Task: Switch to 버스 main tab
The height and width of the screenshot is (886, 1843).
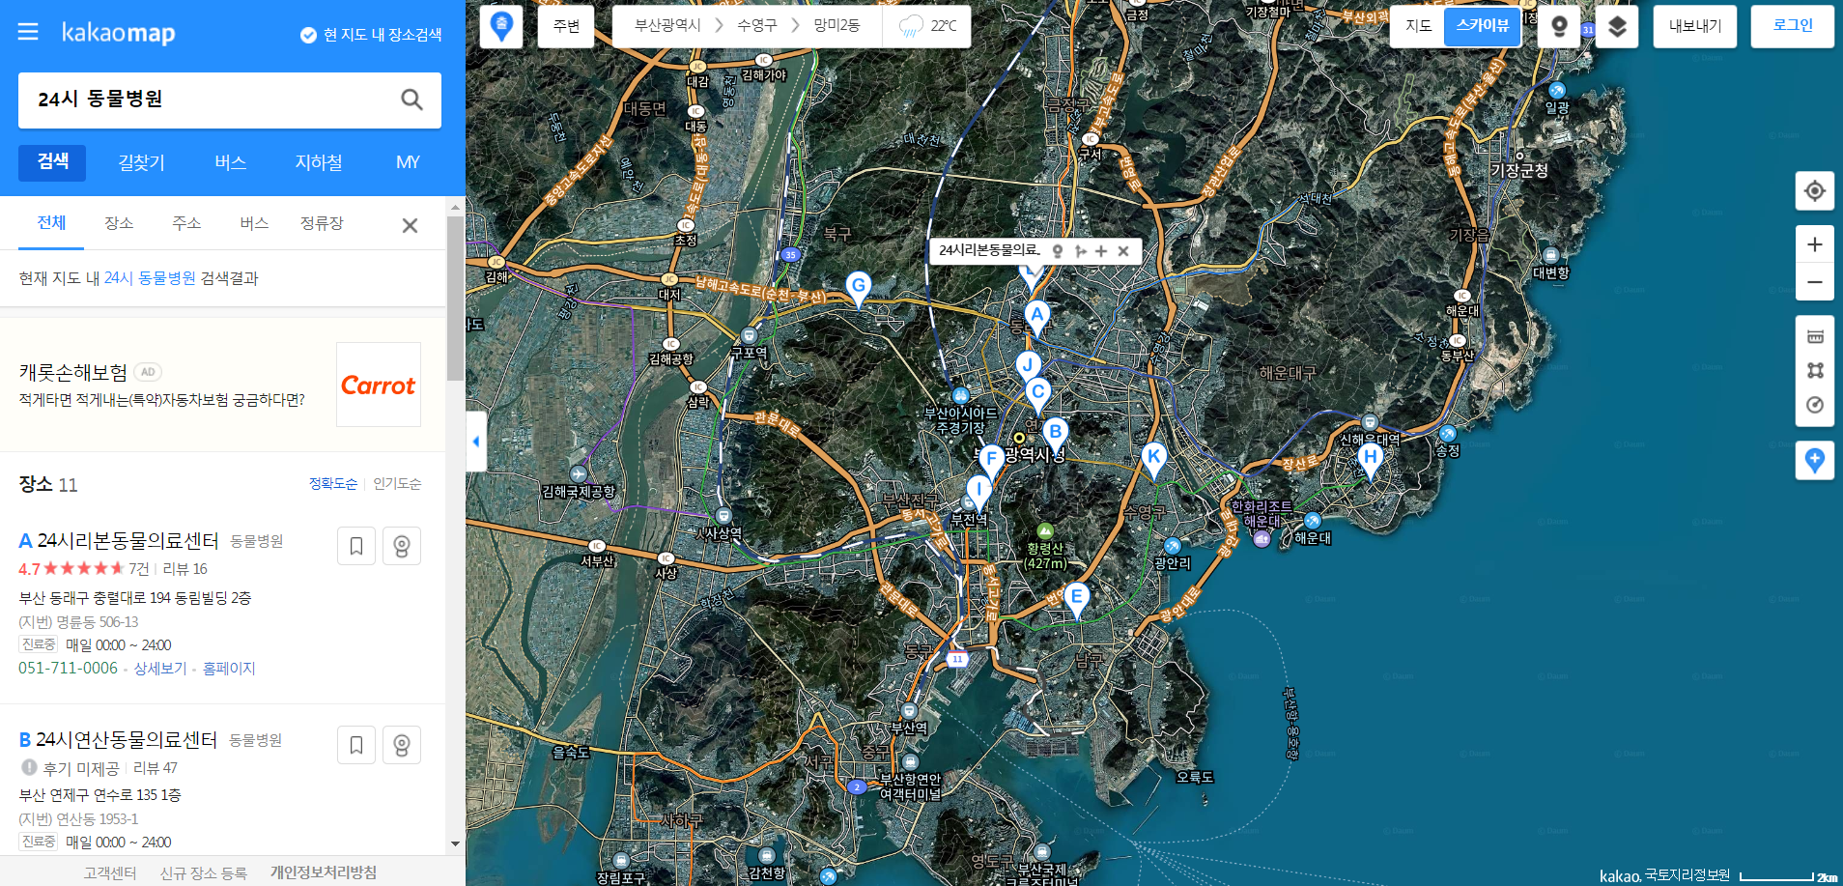Action: pos(230,162)
